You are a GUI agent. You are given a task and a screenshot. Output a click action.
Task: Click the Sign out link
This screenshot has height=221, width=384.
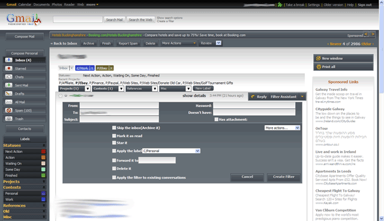click(365, 5)
